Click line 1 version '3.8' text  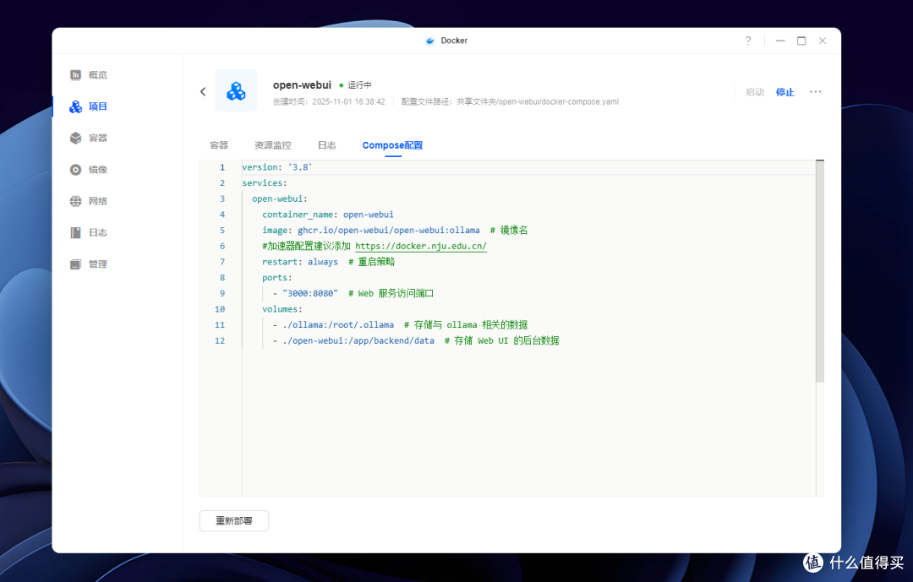(277, 167)
